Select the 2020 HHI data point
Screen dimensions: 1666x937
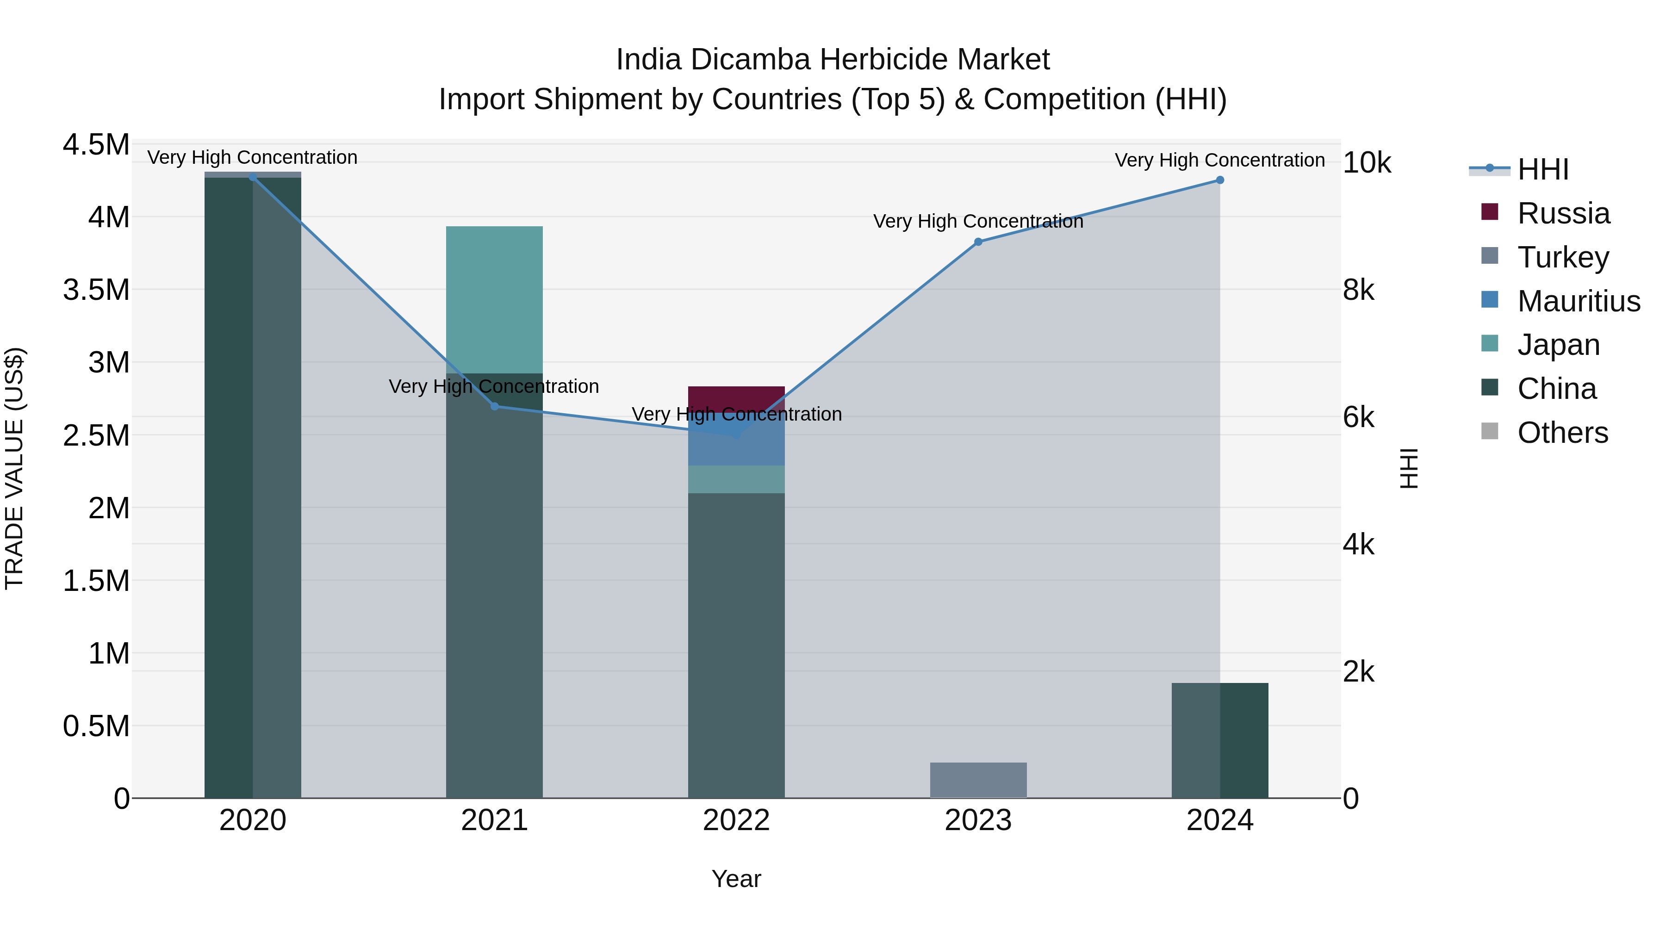click(253, 177)
